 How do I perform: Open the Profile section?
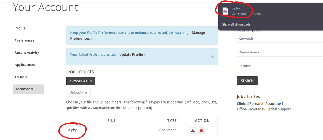20,28
